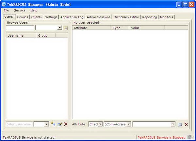Click the browse users search icon
This screenshot has height=141, width=196.
click(x=66, y=28)
